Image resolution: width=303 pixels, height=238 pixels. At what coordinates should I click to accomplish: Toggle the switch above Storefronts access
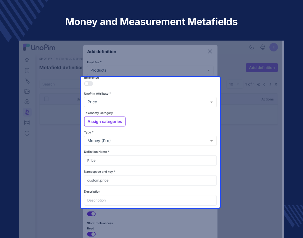point(91,214)
